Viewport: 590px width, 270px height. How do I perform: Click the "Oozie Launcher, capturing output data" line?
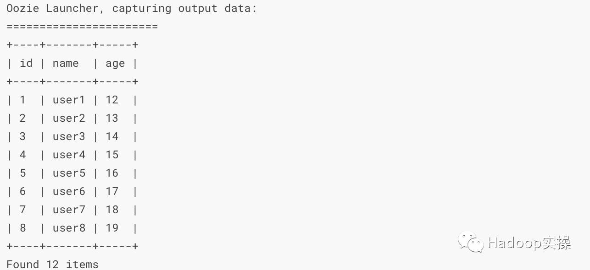coord(132,8)
